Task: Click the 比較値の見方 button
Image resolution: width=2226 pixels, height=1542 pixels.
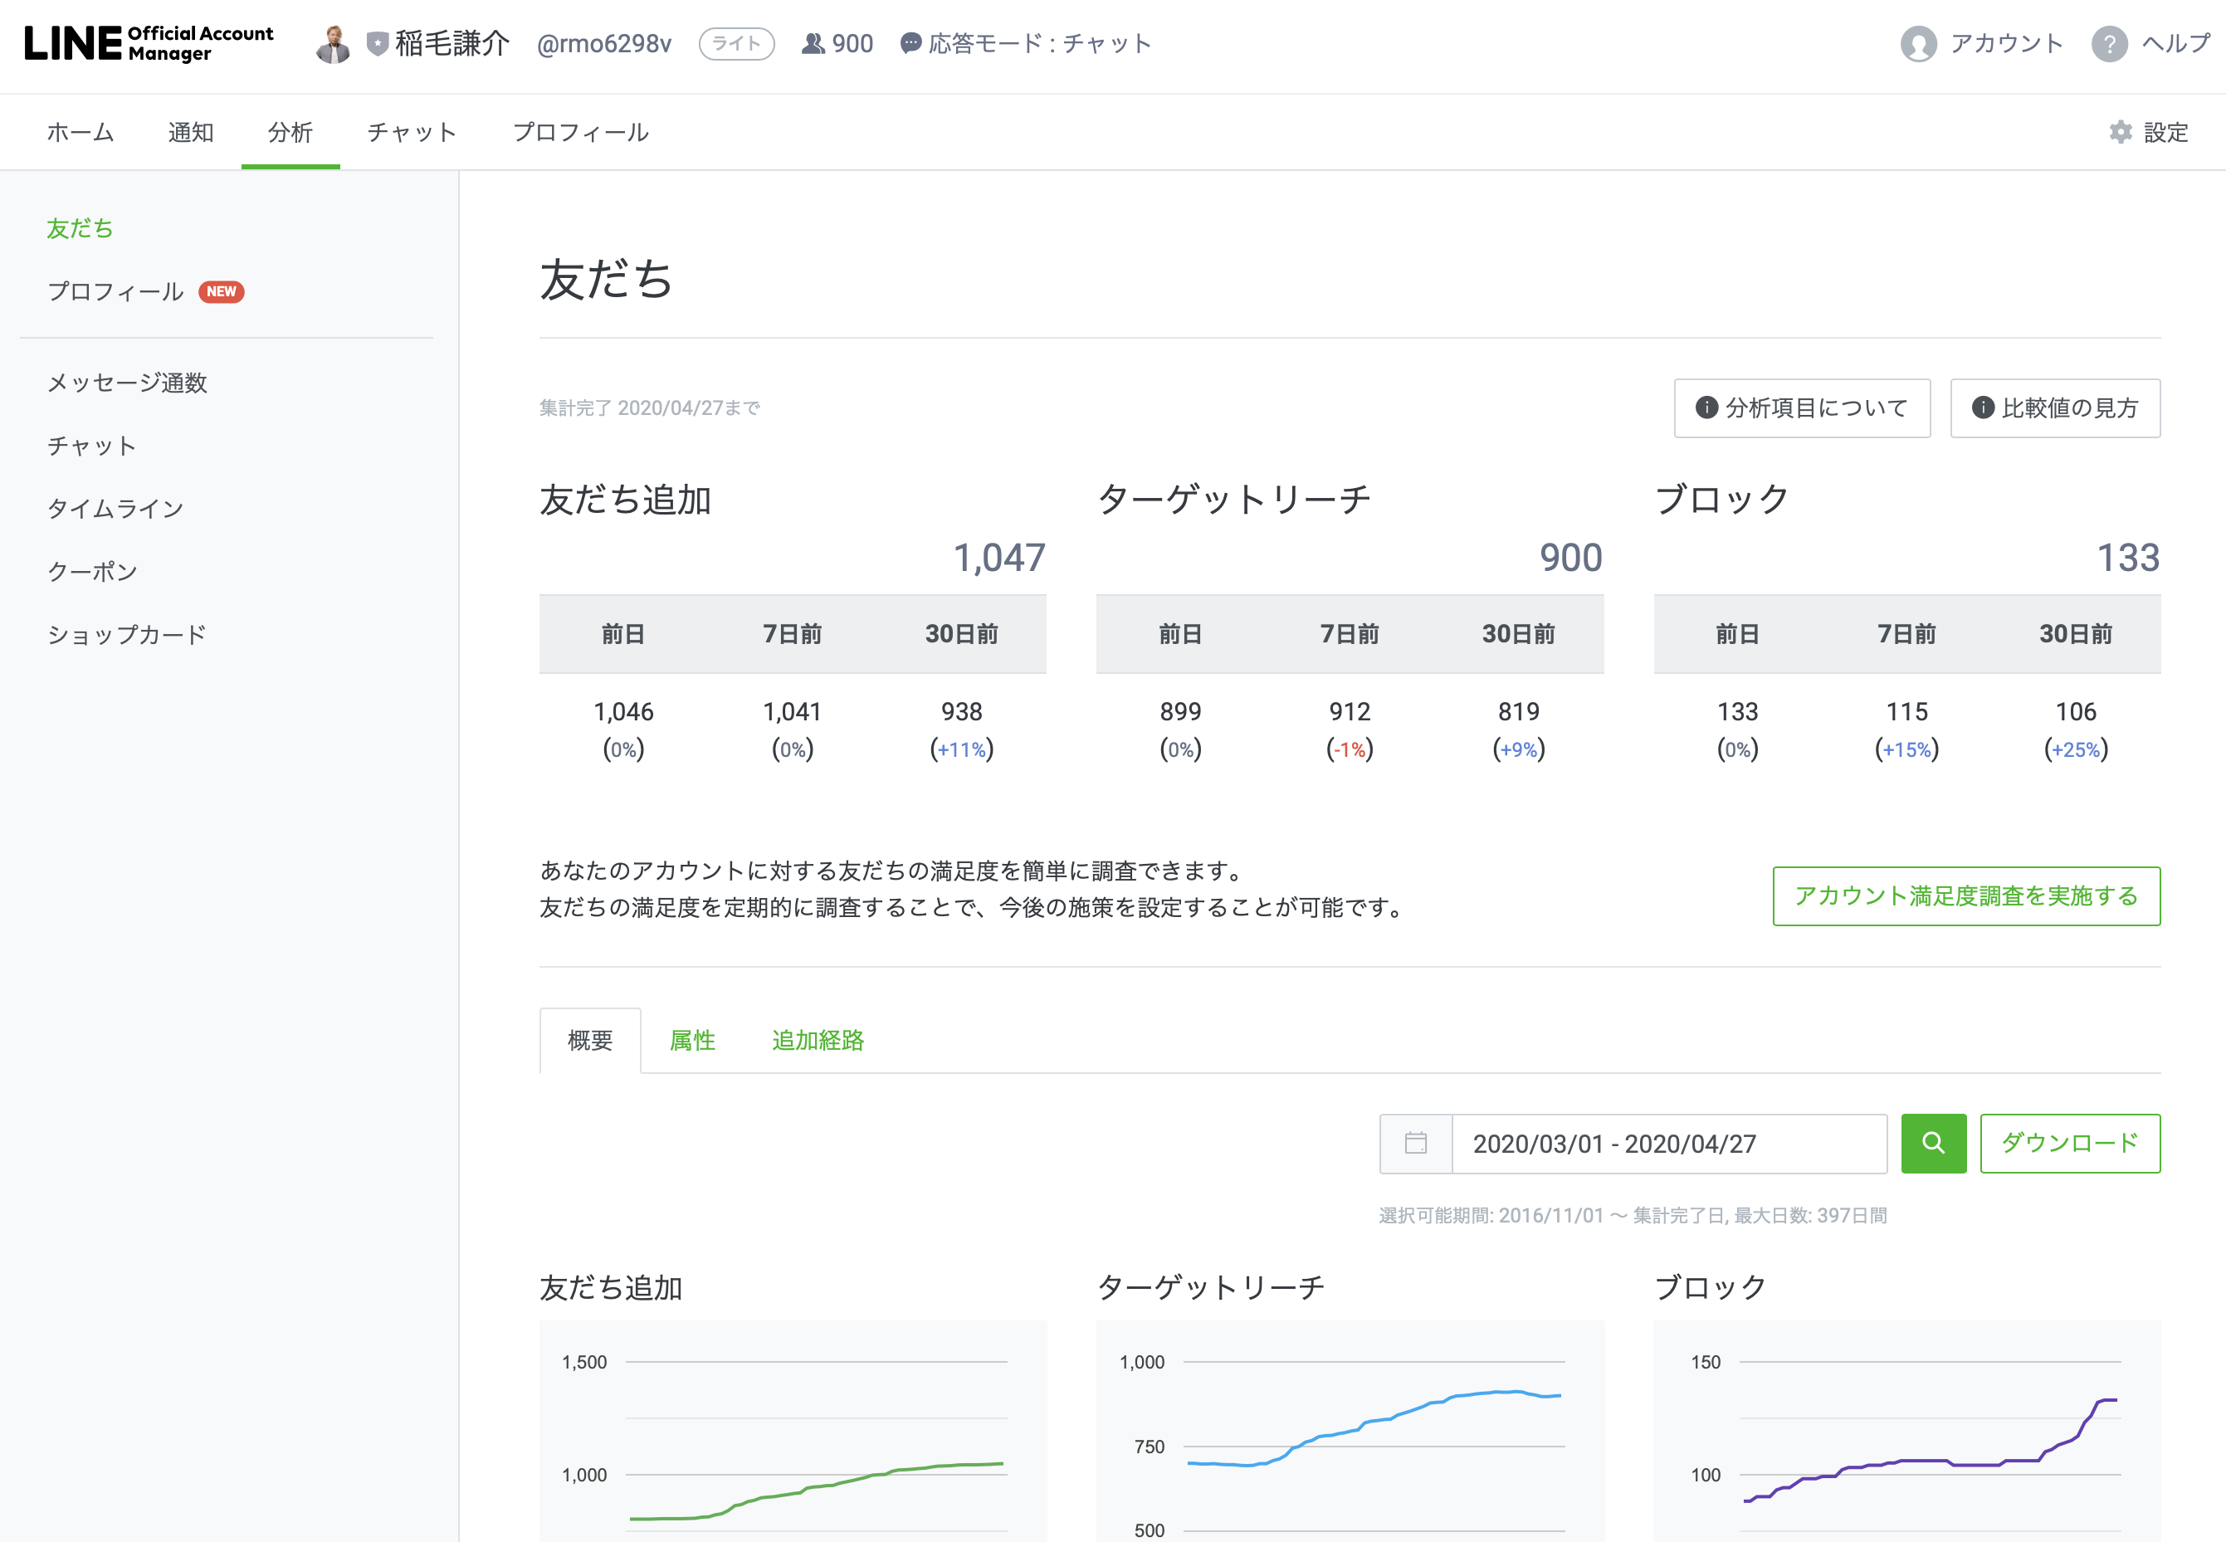Action: [x=2055, y=407]
